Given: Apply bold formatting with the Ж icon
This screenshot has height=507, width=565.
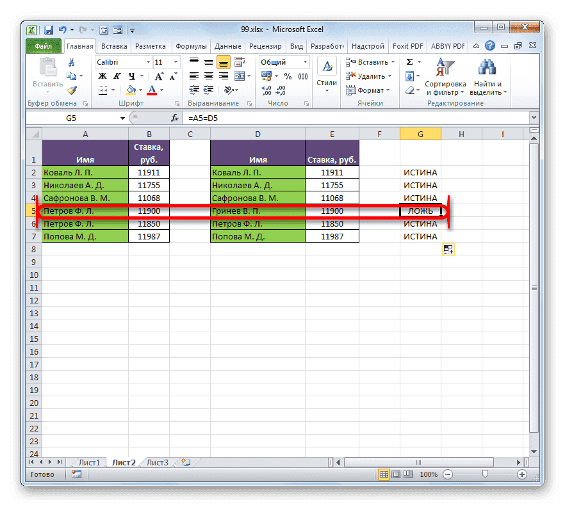Looking at the screenshot, I should click(x=101, y=75).
